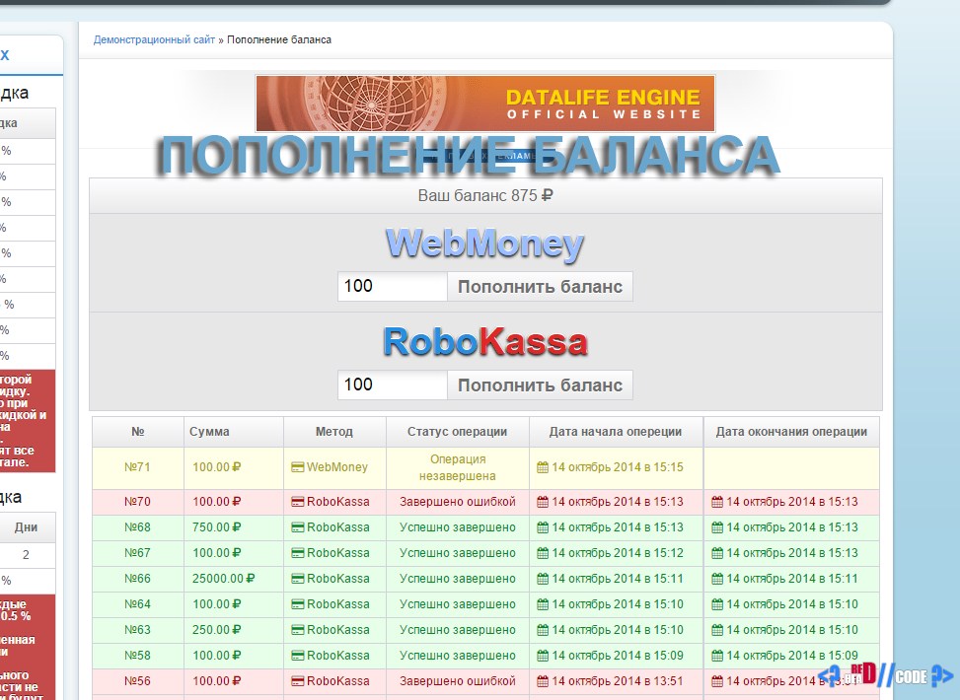Click the WebMoney method text in row №71

pyautogui.click(x=336, y=467)
